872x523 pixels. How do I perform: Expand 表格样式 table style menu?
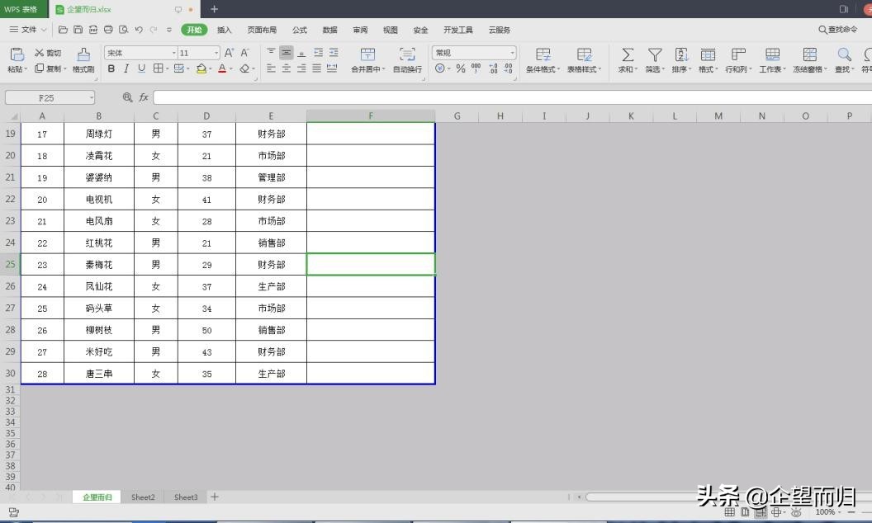(x=599, y=69)
